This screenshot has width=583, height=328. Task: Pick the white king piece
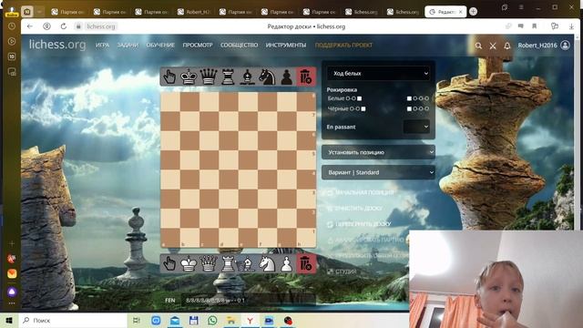(x=189, y=264)
